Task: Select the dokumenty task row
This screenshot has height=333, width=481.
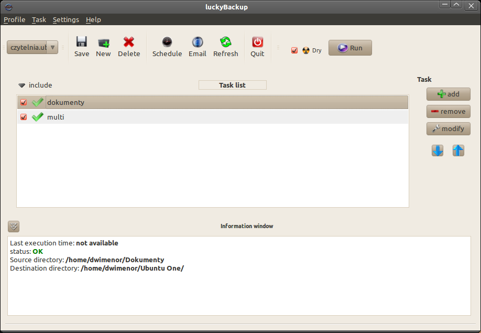Action: (x=213, y=102)
